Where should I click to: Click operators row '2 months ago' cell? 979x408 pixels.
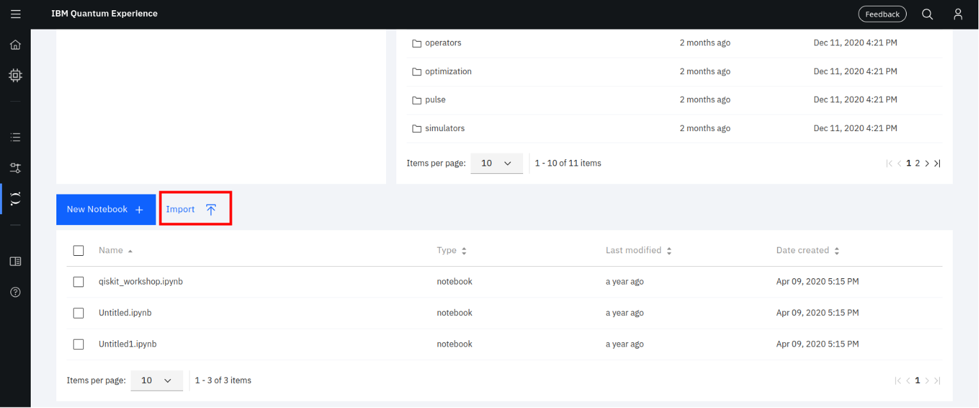[x=705, y=43]
